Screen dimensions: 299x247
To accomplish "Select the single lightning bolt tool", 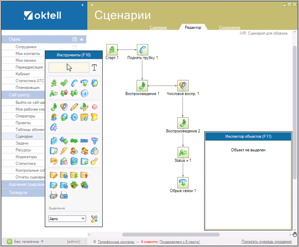I will pyautogui.click(x=64, y=151).
